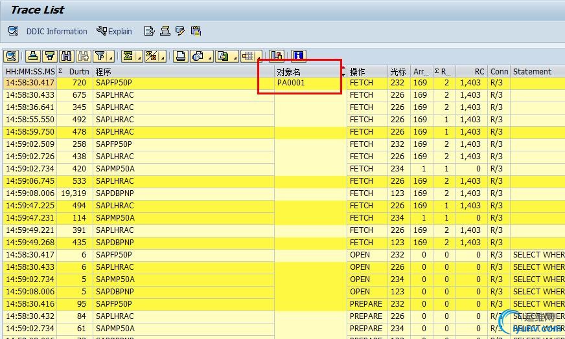
Task: Open the filter dropdown arrow
Action: pyautogui.click(x=111, y=56)
